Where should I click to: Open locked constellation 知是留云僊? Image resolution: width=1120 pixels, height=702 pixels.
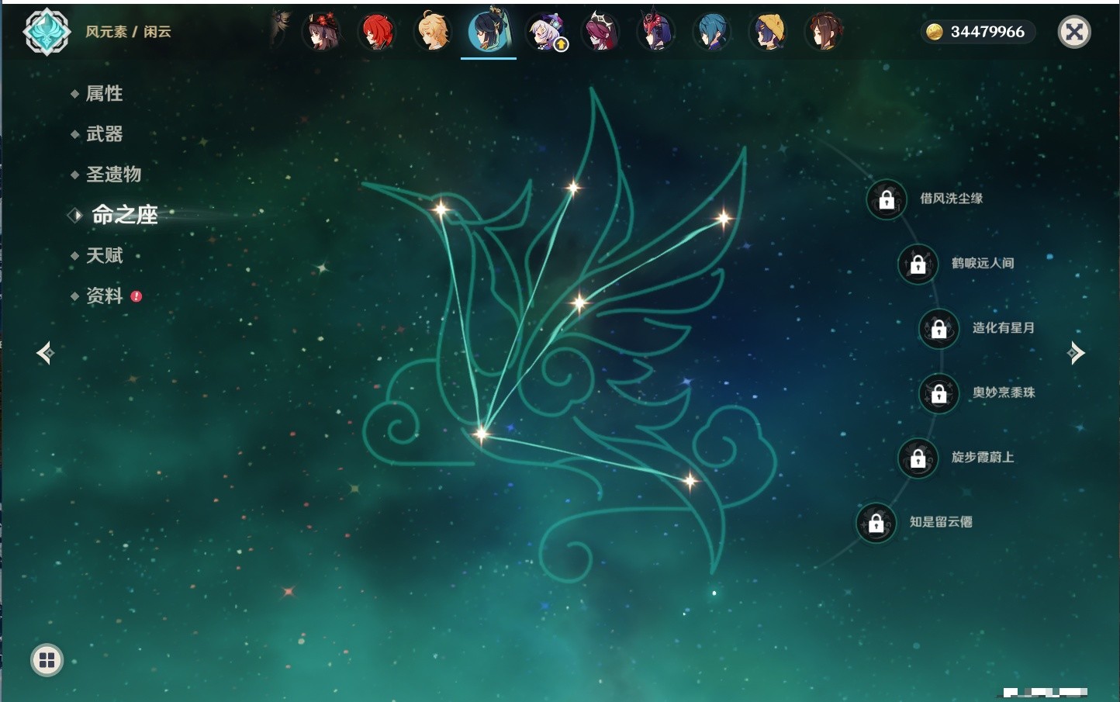pyautogui.click(x=876, y=523)
